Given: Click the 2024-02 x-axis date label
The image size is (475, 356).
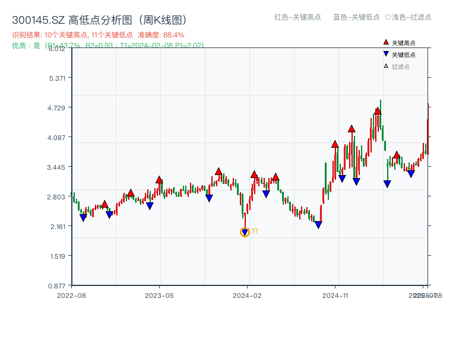Looking at the screenshot, I should 247,295.
